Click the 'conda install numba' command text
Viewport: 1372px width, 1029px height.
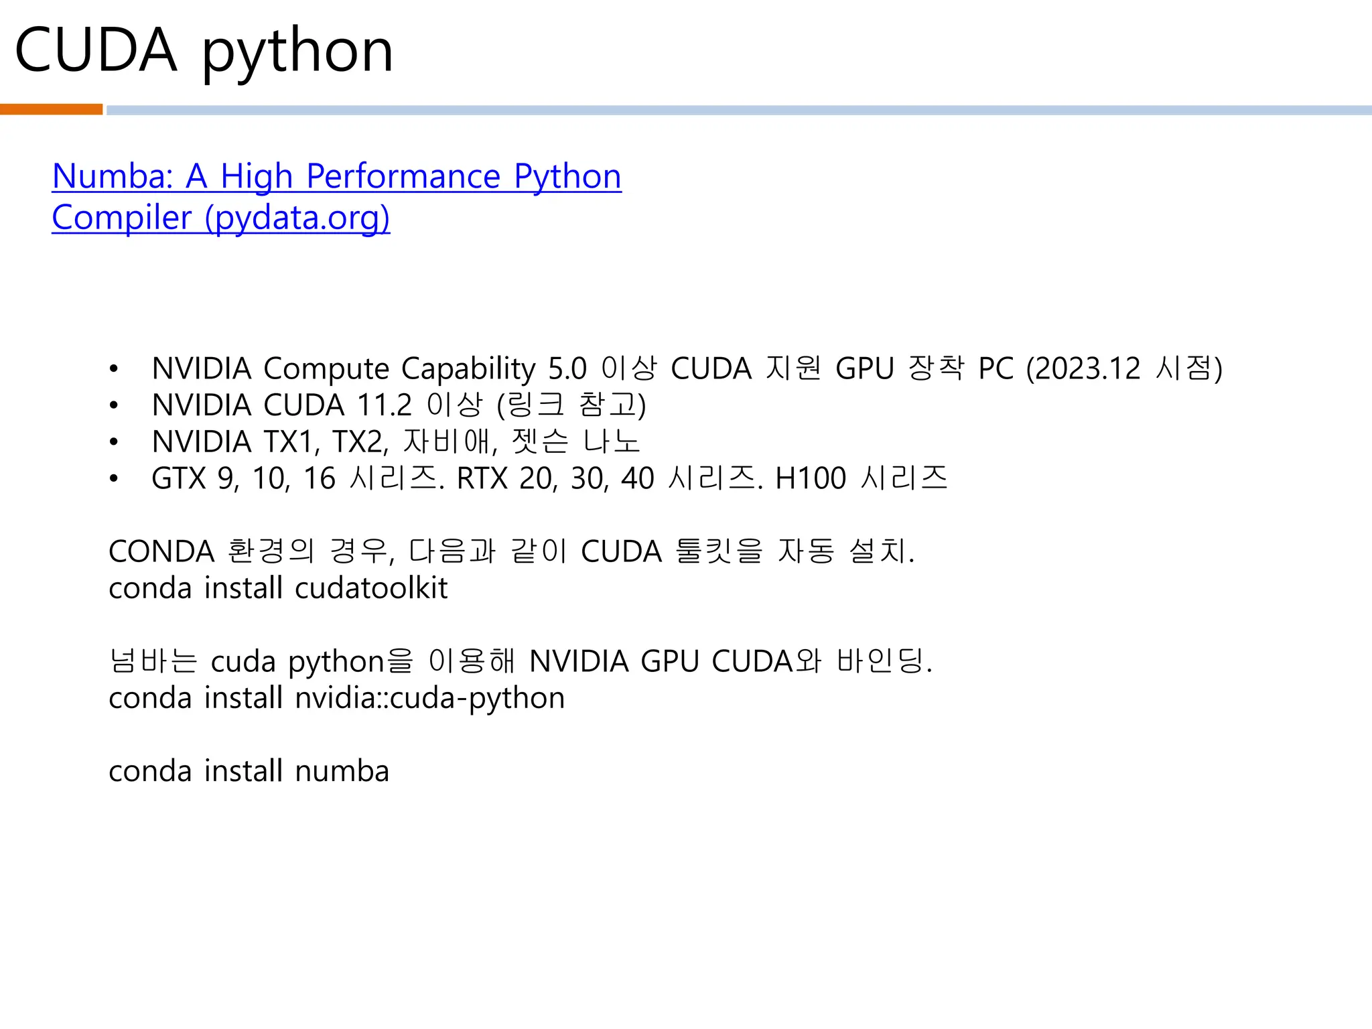click(249, 771)
